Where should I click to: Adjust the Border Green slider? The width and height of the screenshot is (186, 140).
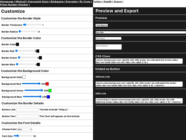pos(27,57)
